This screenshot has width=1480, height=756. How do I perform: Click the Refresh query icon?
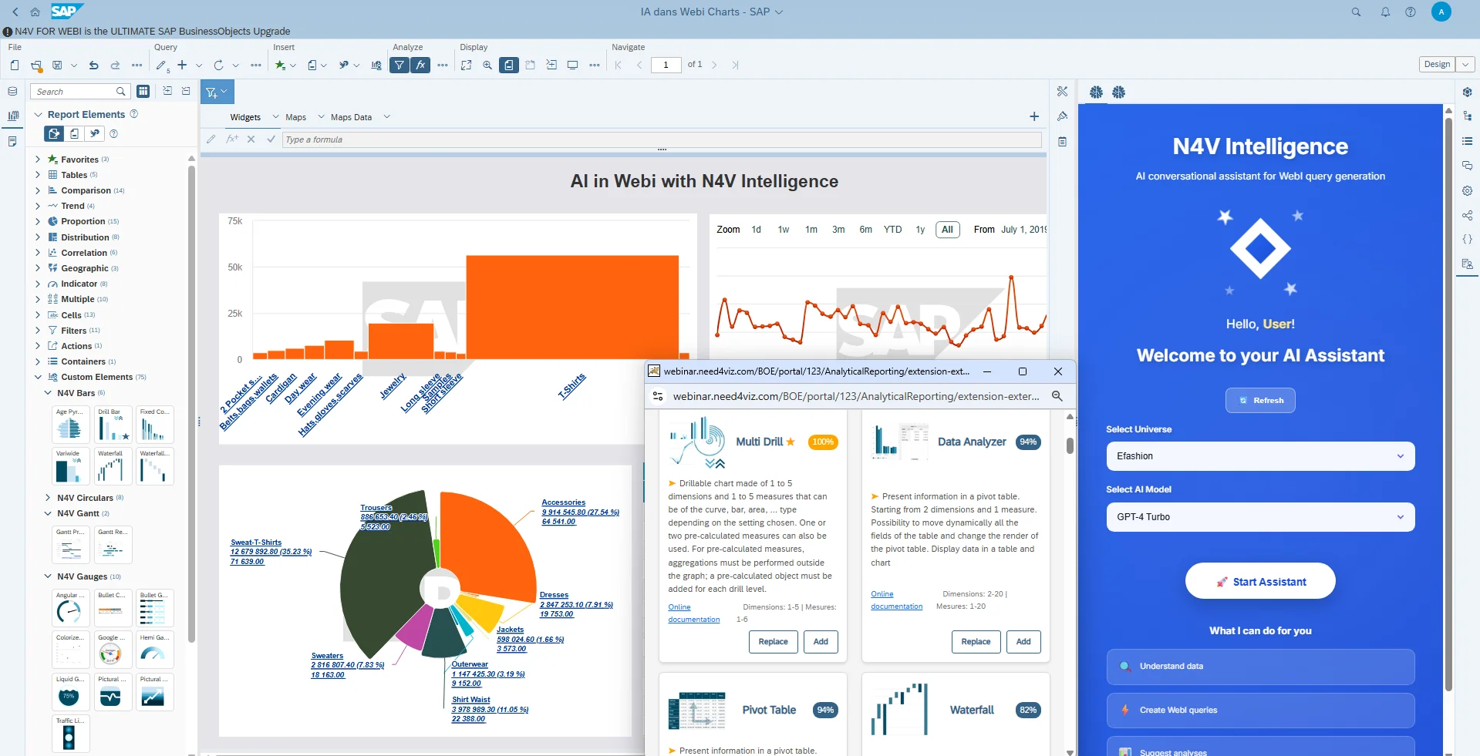[218, 66]
